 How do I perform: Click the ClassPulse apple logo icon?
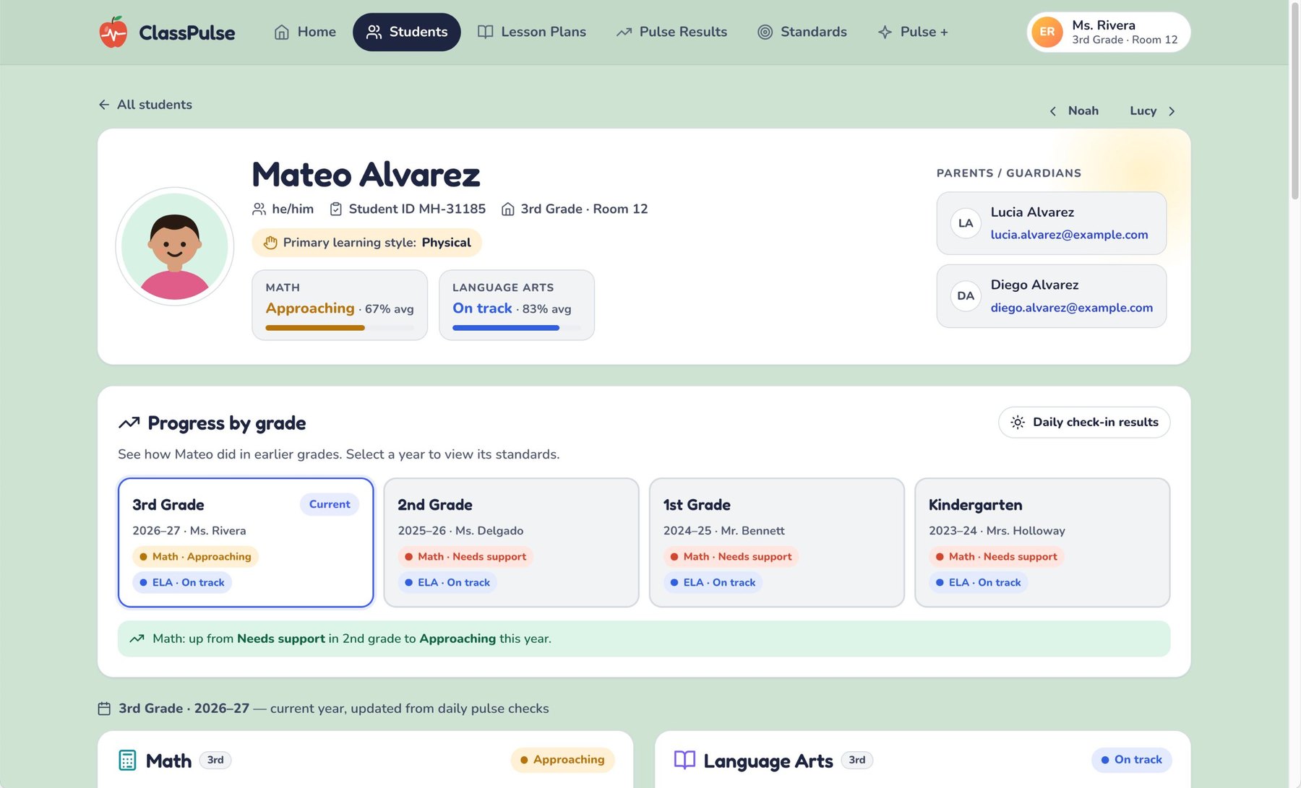pyautogui.click(x=113, y=32)
